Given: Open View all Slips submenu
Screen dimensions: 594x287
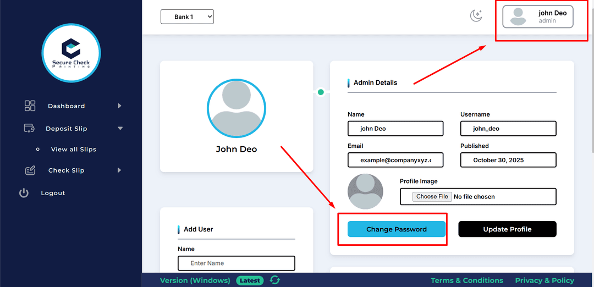Looking at the screenshot, I should (x=74, y=149).
